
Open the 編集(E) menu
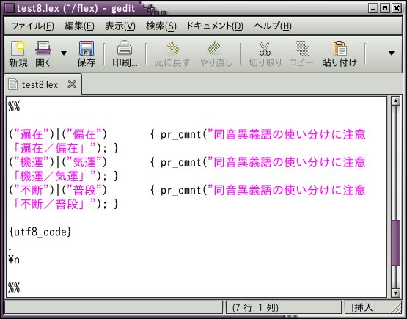click(79, 26)
